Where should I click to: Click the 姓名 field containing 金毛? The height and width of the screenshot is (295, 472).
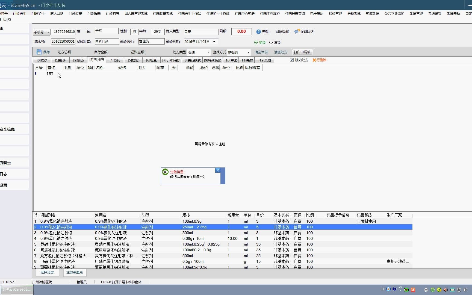click(107, 31)
